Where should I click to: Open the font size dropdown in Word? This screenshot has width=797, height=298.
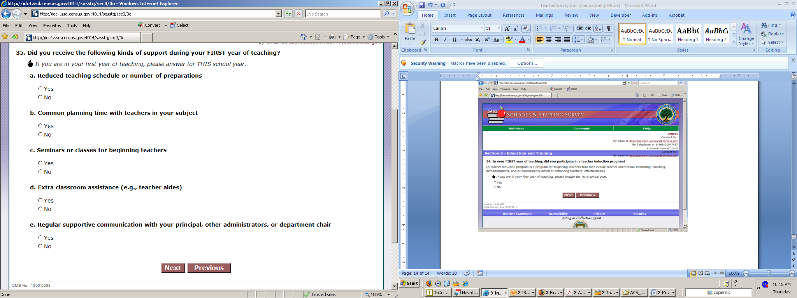[499, 28]
